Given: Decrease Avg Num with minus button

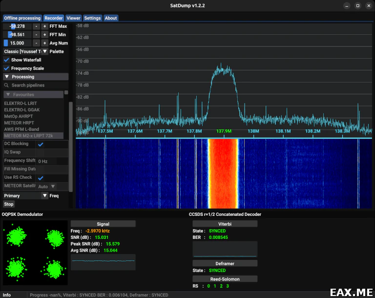Looking at the screenshot, I should click(36, 43).
